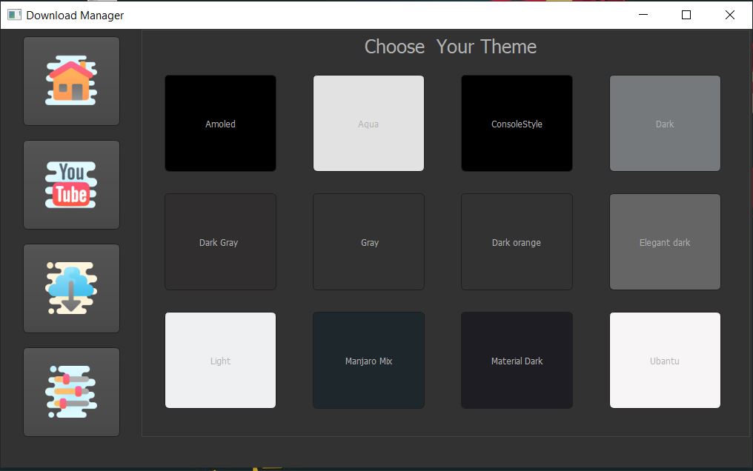Minimize the Download Manager window
The image size is (753, 471).
tap(643, 15)
